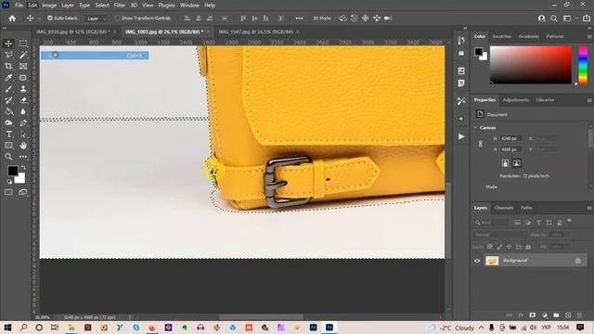This screenshot has height=334, width=594.
Task: Hide the Background layer eye icon
Action: coord(477,261)
